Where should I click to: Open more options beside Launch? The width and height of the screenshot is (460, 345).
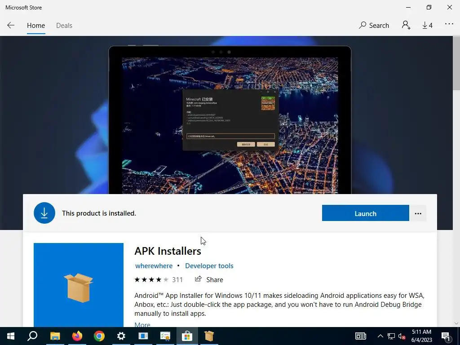pos(418,213)
